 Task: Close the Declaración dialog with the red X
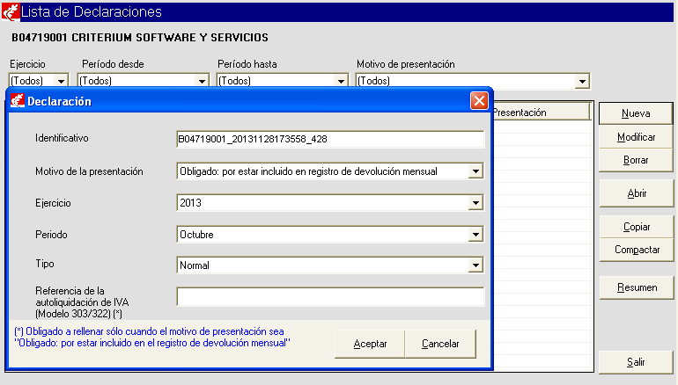pos(479,101)
